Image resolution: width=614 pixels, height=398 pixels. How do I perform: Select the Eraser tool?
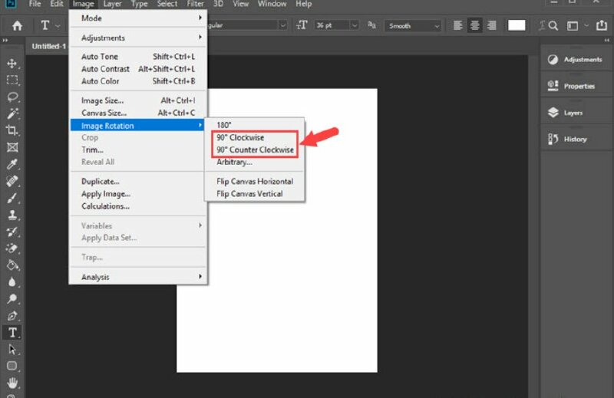click(12, 248)
